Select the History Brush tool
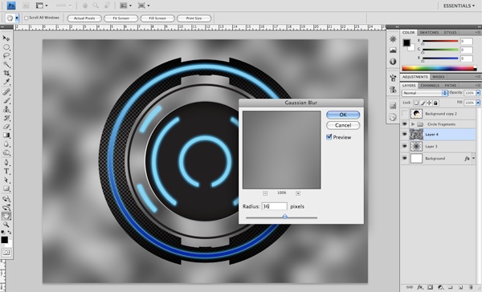The width and height of the screenshot is (482, 292). (6, 118)
